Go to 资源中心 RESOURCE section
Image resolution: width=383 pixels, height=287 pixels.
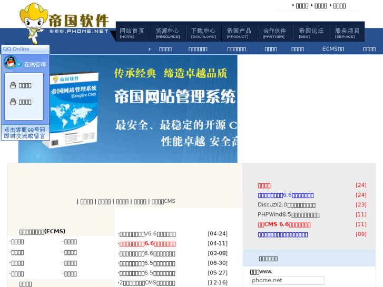168,33
